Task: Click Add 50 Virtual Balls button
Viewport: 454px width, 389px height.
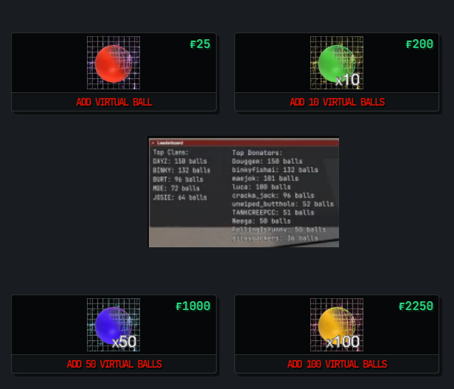Action: pyautogui.click(x=113, y=364)
